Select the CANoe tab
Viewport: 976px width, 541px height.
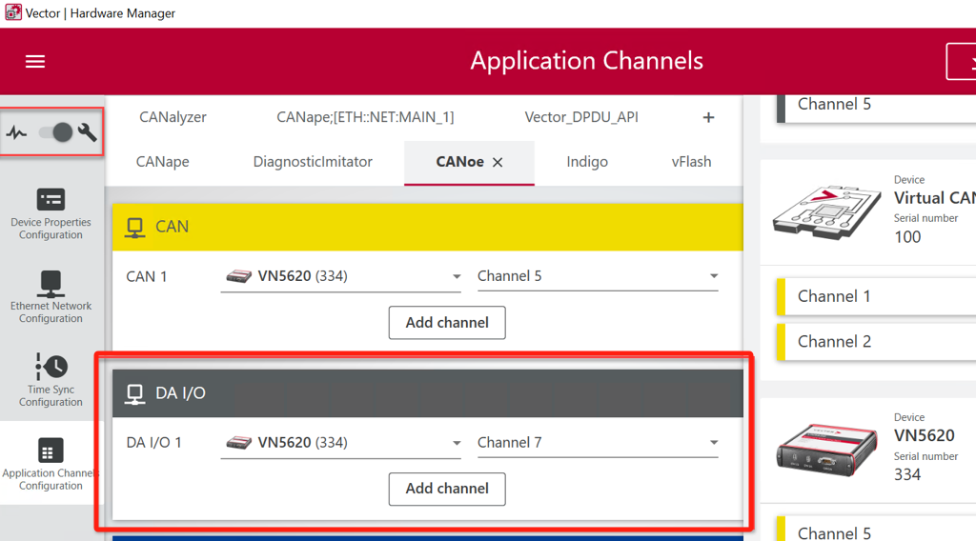coord(459,162)
